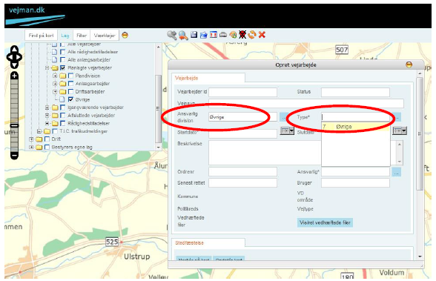Click the Bruger input field
This screenshot has width=436, height=281.
355,182
